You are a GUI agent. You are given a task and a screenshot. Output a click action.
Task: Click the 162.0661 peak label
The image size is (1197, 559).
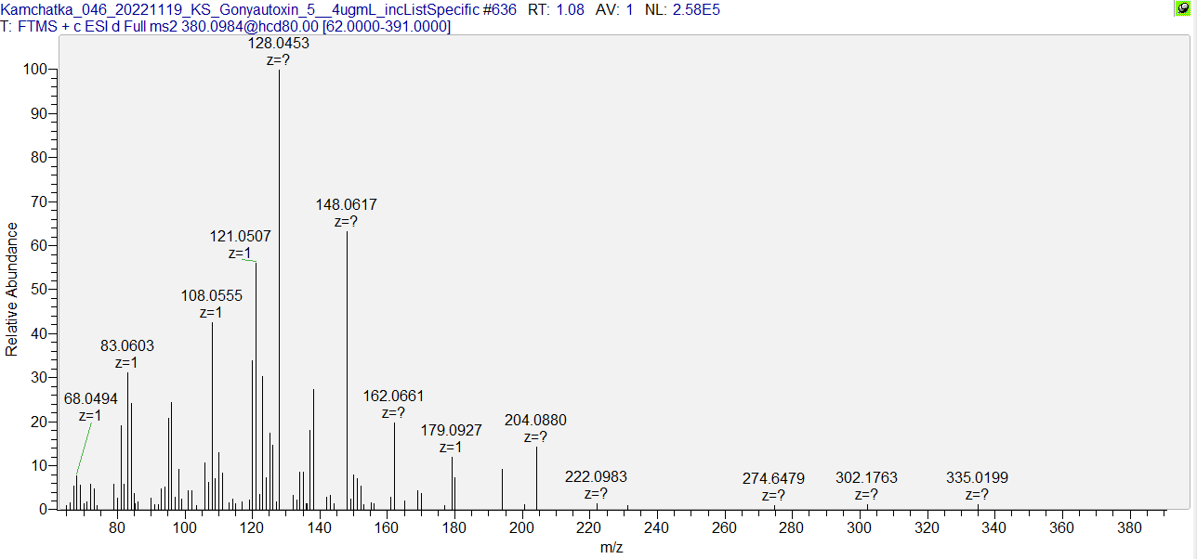(394, 396)
